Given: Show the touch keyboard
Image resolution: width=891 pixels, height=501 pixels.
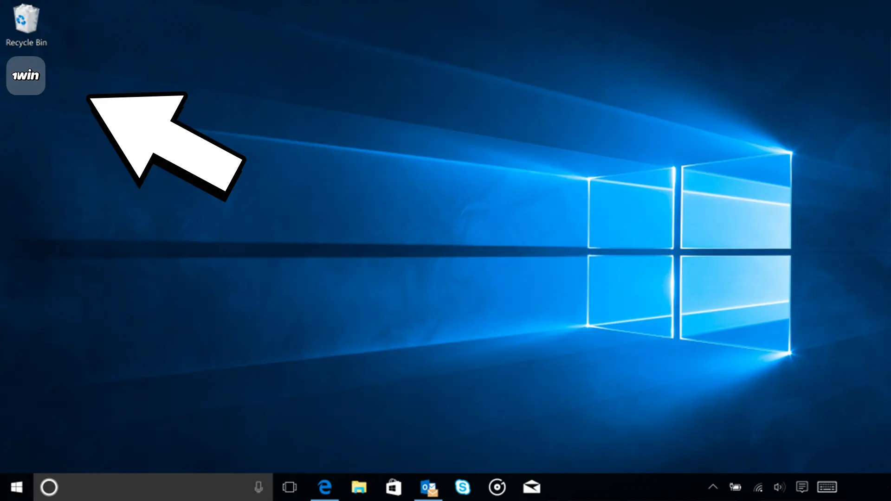Looking at the screenshot, I should coord(827,487).
